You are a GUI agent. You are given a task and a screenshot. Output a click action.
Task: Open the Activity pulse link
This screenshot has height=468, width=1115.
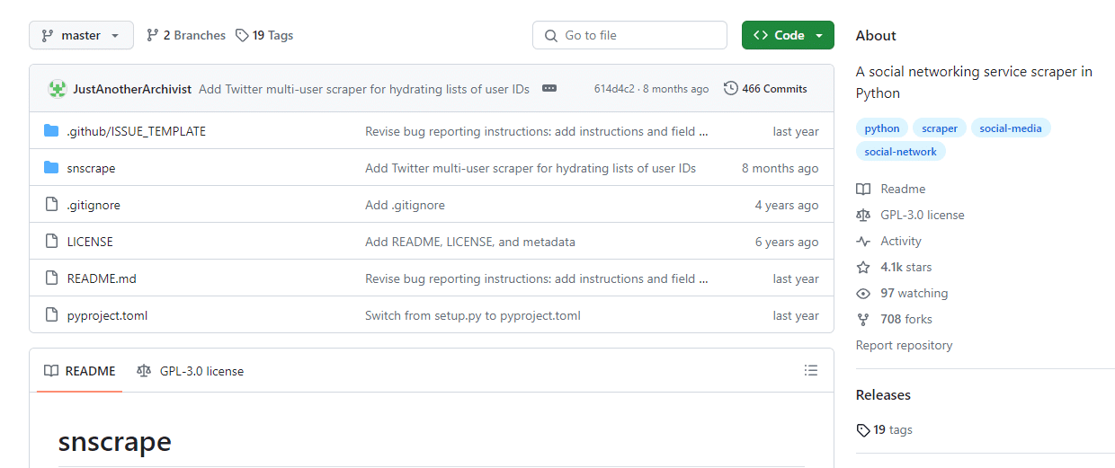(900, 241)
